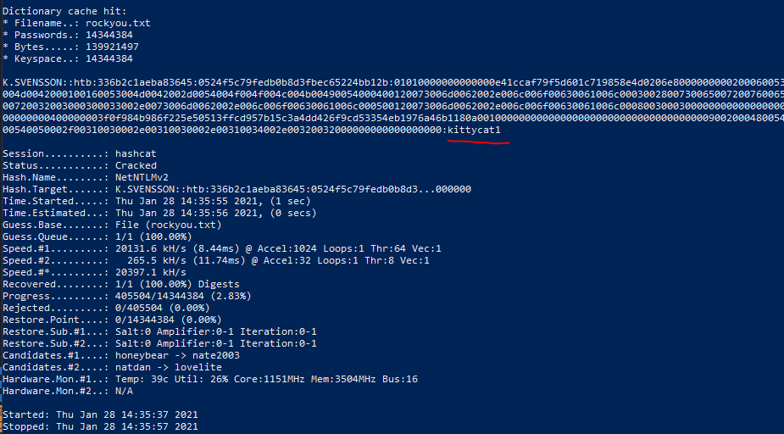Click the Candidates.#2 natdan -> lovelite text
The image size is (784, 434).
tap(168, 367)
